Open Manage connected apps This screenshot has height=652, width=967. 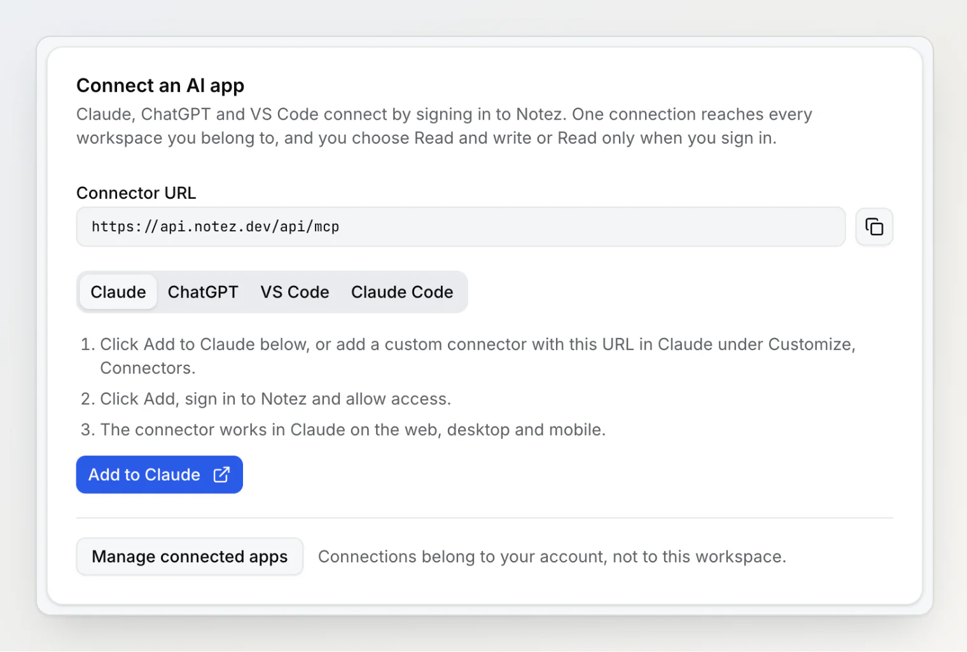tap(190, 557)
